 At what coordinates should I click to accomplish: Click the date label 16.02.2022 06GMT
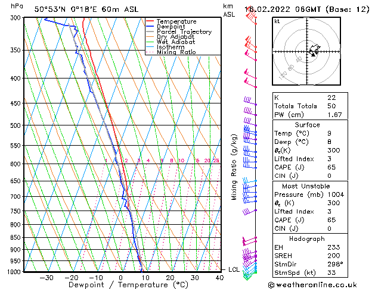click(x=283, y=10)
